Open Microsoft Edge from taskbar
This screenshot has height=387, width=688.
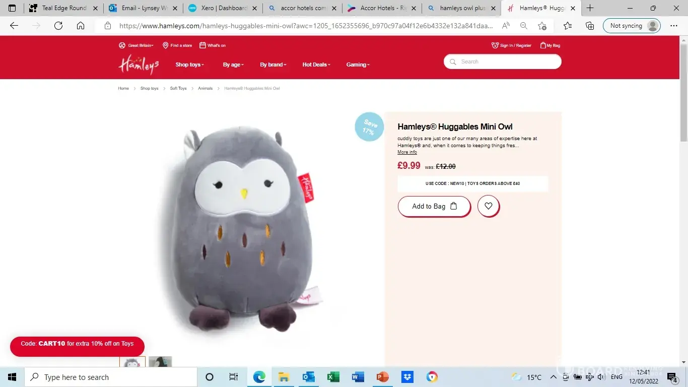point(259,377)
